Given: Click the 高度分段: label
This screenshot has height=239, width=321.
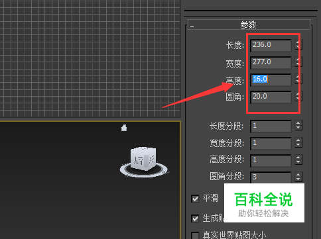Looking at the screenshot, I should 227,160.
